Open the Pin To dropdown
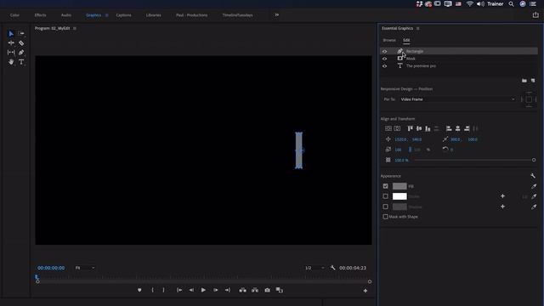The height and width of the screenshot is (306, 544). coord(457,99)
